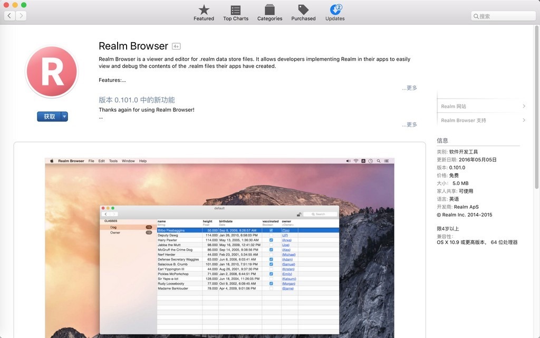
Task: Expand the description with 更多 link
Action: click(x=409, y=88)
